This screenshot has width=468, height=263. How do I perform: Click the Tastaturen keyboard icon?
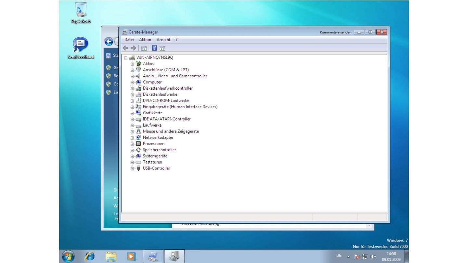click(138, 162)
